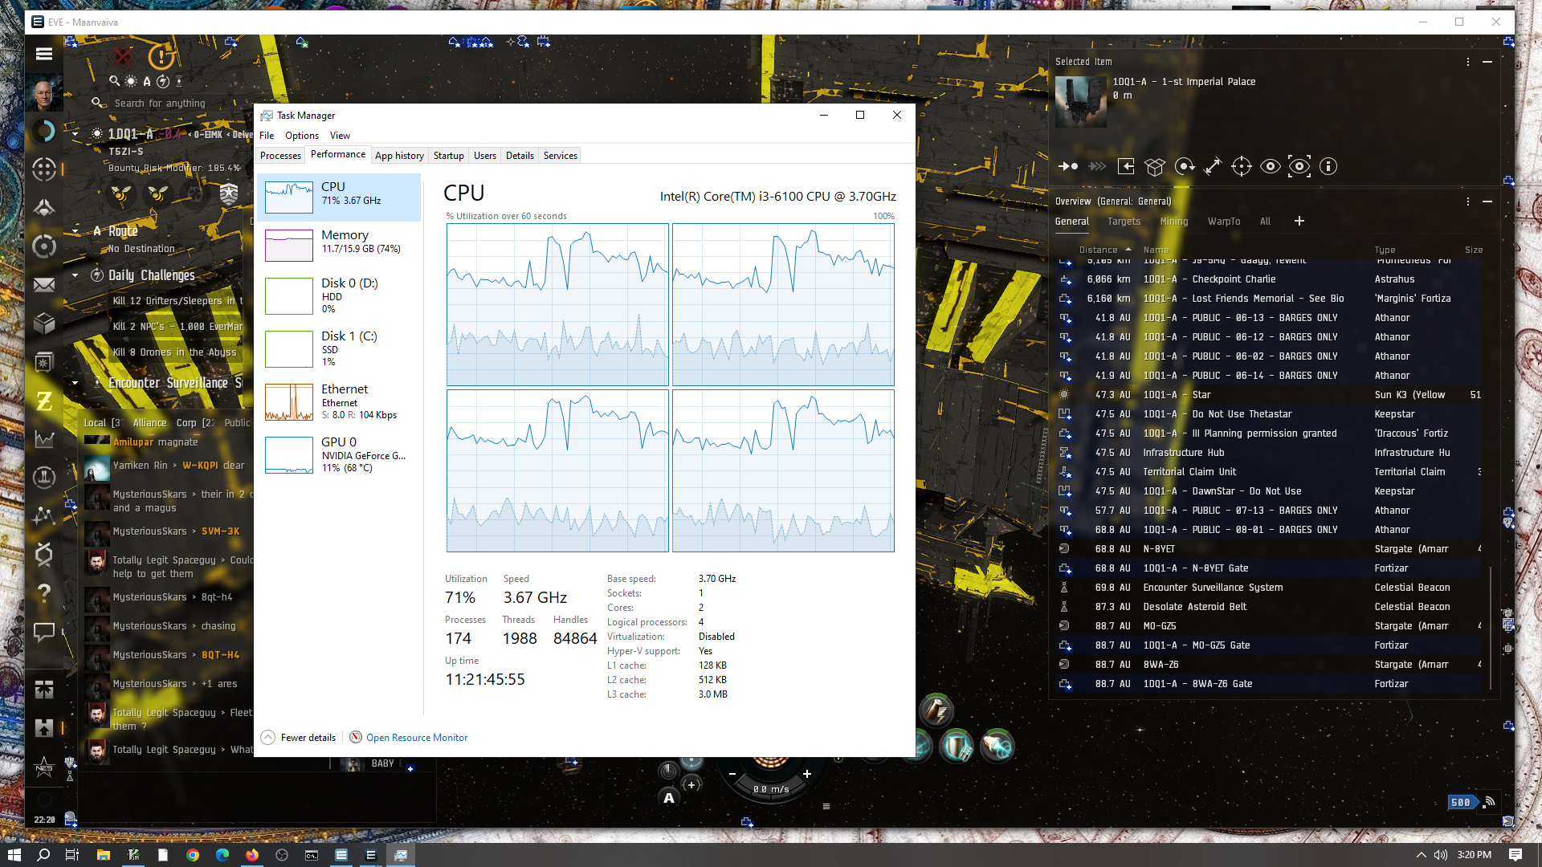The image size is (1542, 867).
Task: Select GPU 0 in Task Manager performance list
Action: [x=340, y=455]
